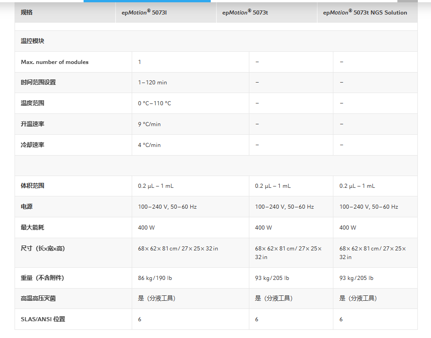The height and width of the screenshot is (338, 431).
Task: Click the 时间范围设置 row label
Action: tap(38, 83)
